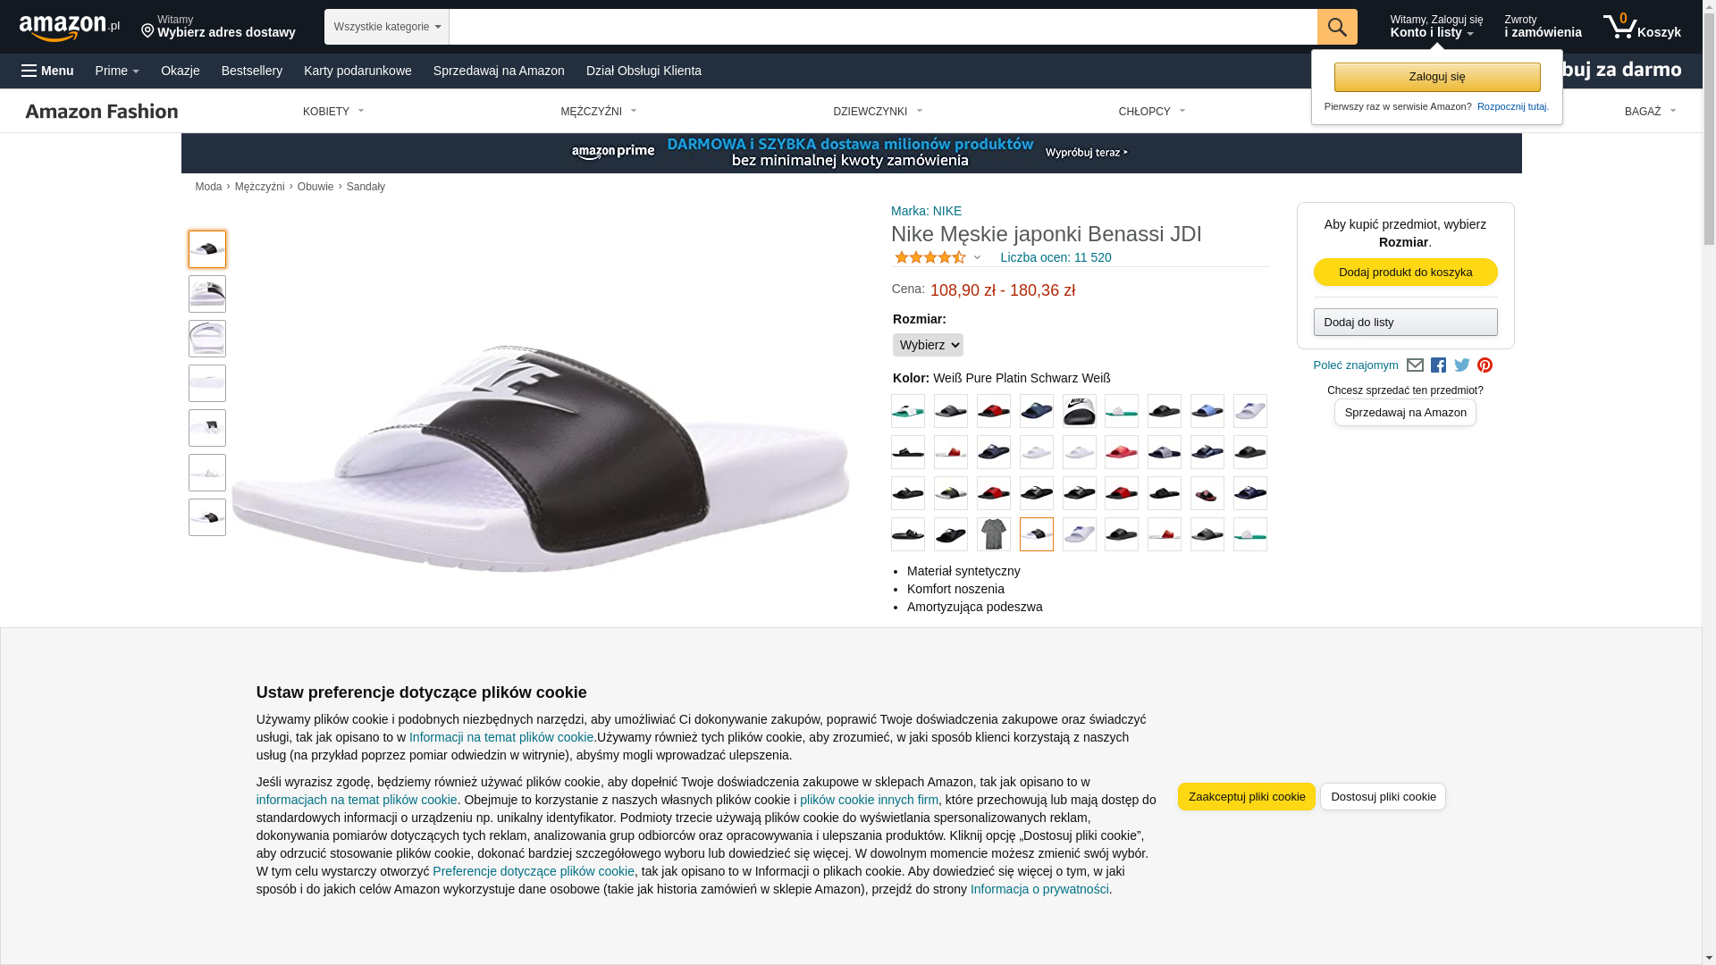Accept cookies with Zaakceptuj pliki cookie

[1246, 797]
